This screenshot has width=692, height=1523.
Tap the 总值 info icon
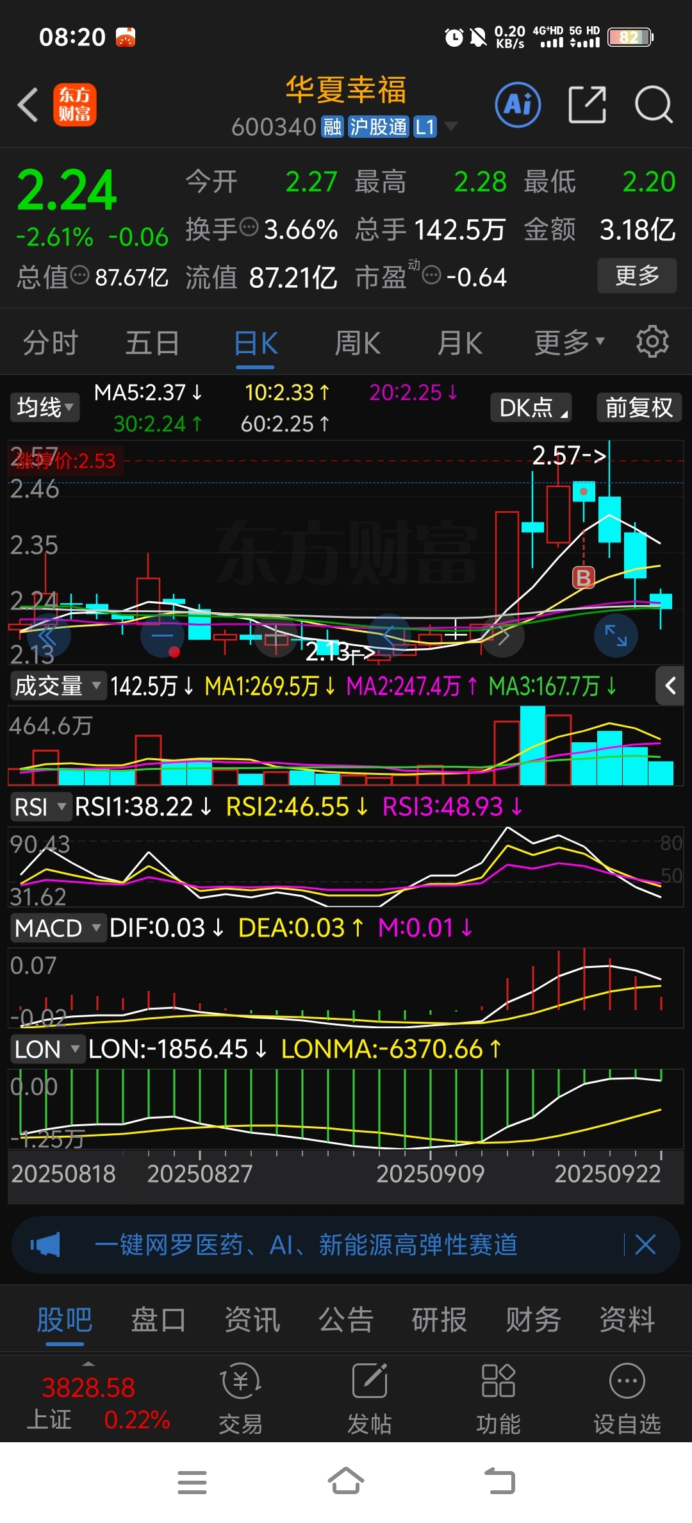pos(79,276)
